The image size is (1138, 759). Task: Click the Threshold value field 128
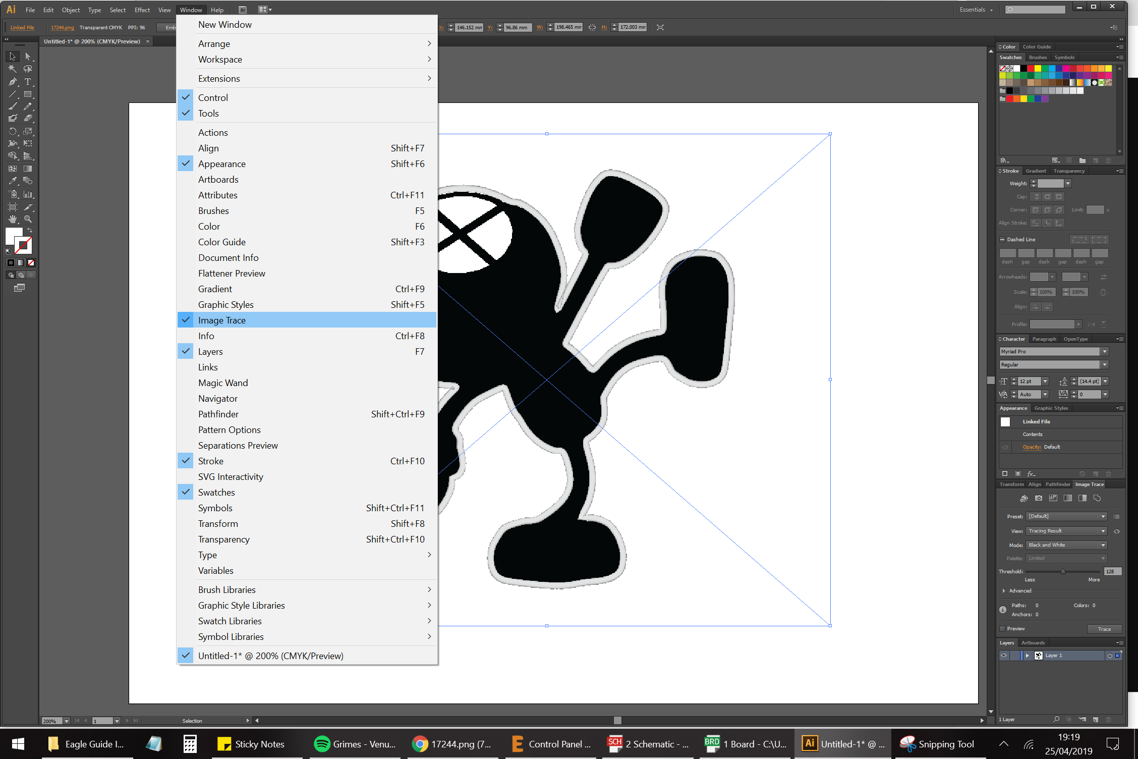[1112, 572]
